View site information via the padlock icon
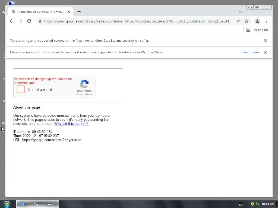 click(40, 21)
